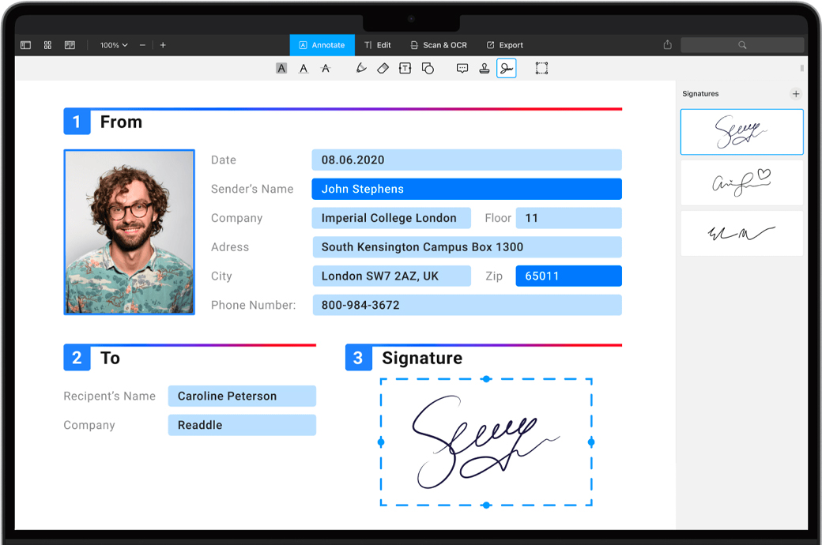Viewport: 822px width, 545px height.
Task: Toggle the left sidebar panel
Action: click(25, 45)
